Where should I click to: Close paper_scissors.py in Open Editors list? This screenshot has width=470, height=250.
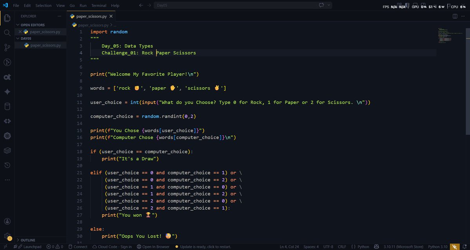(20, 32)
